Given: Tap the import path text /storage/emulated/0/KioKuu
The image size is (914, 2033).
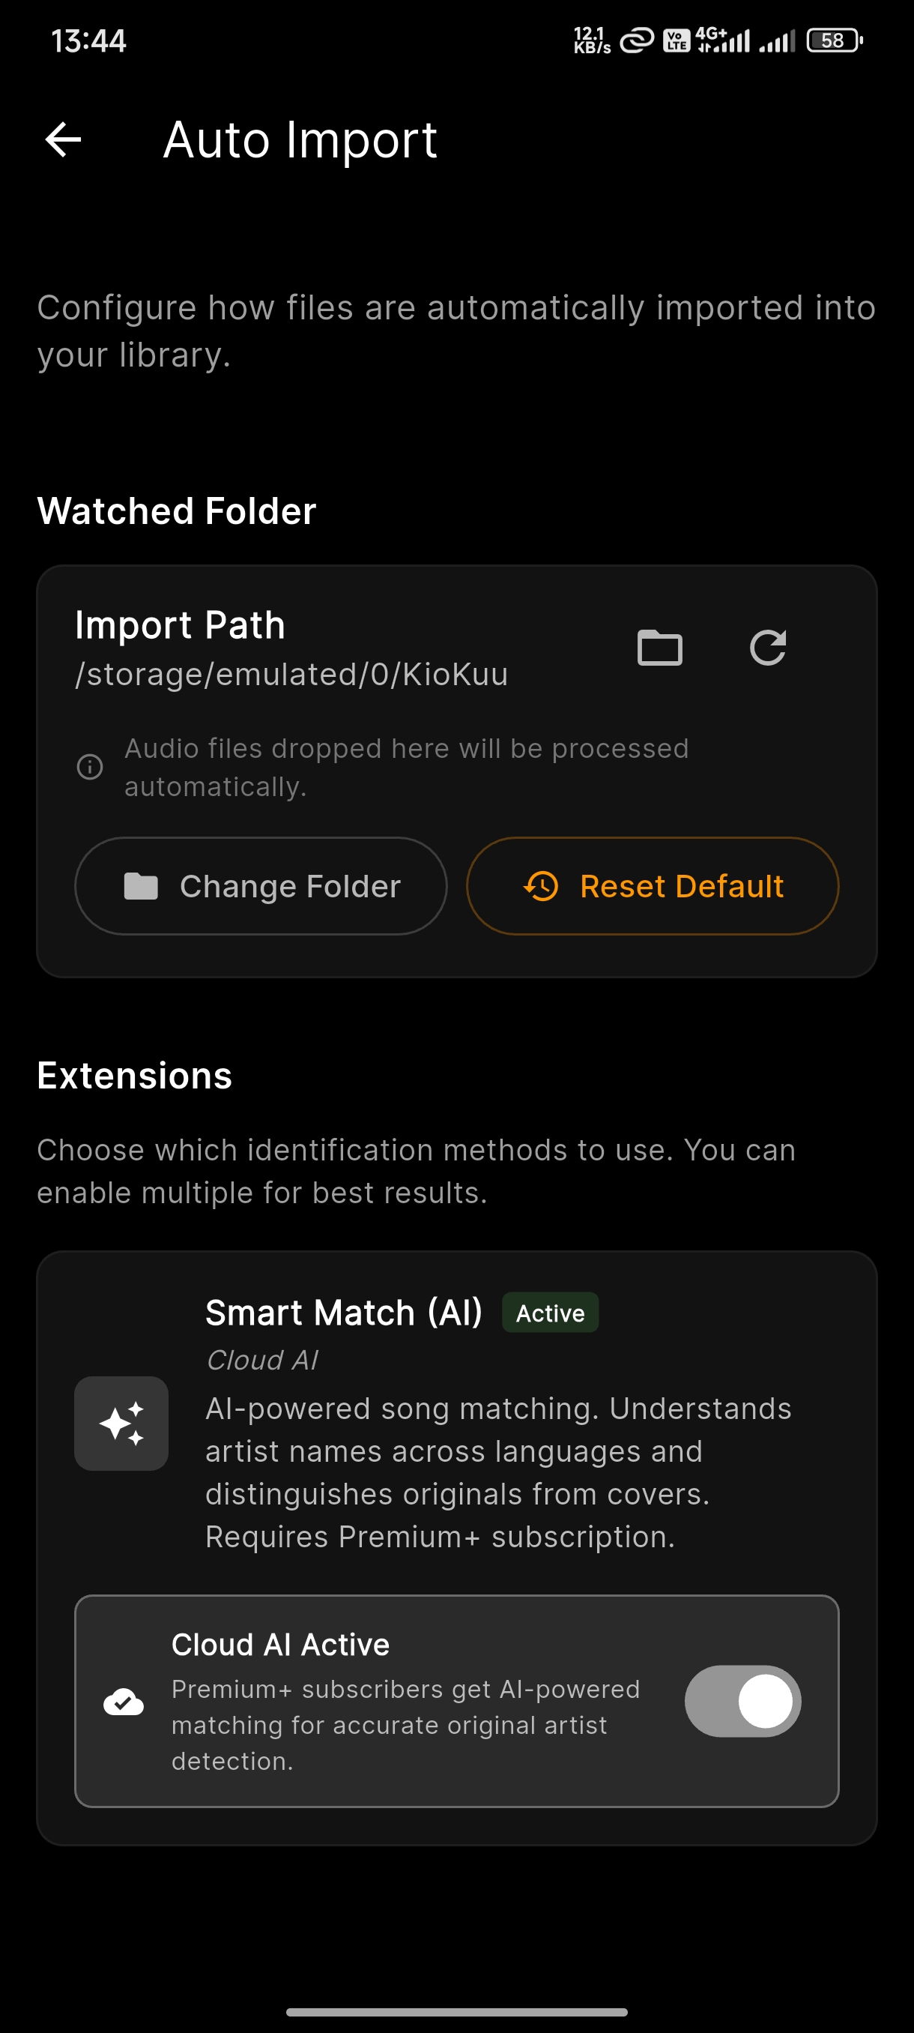Looking at the screenshot, I should click(291, 674).
